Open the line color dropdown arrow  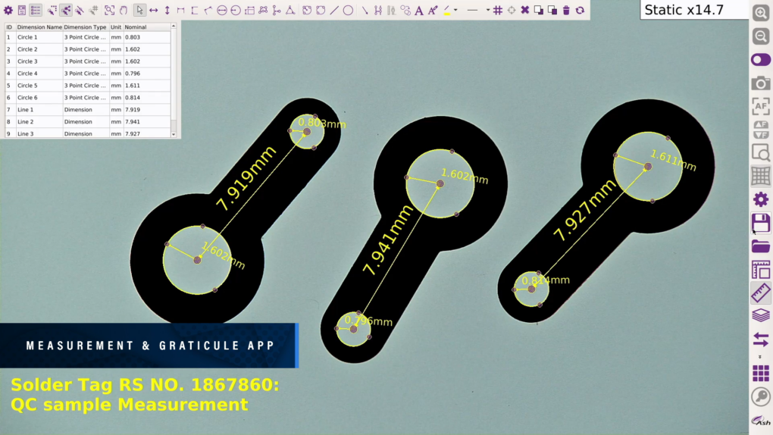click(455, 11)
